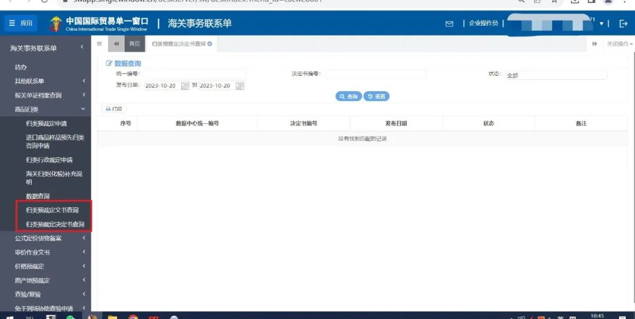635x319 pixels.
Task: Expand 免于到场协助查验申请 sidebar group
Action: pos(45,308)
